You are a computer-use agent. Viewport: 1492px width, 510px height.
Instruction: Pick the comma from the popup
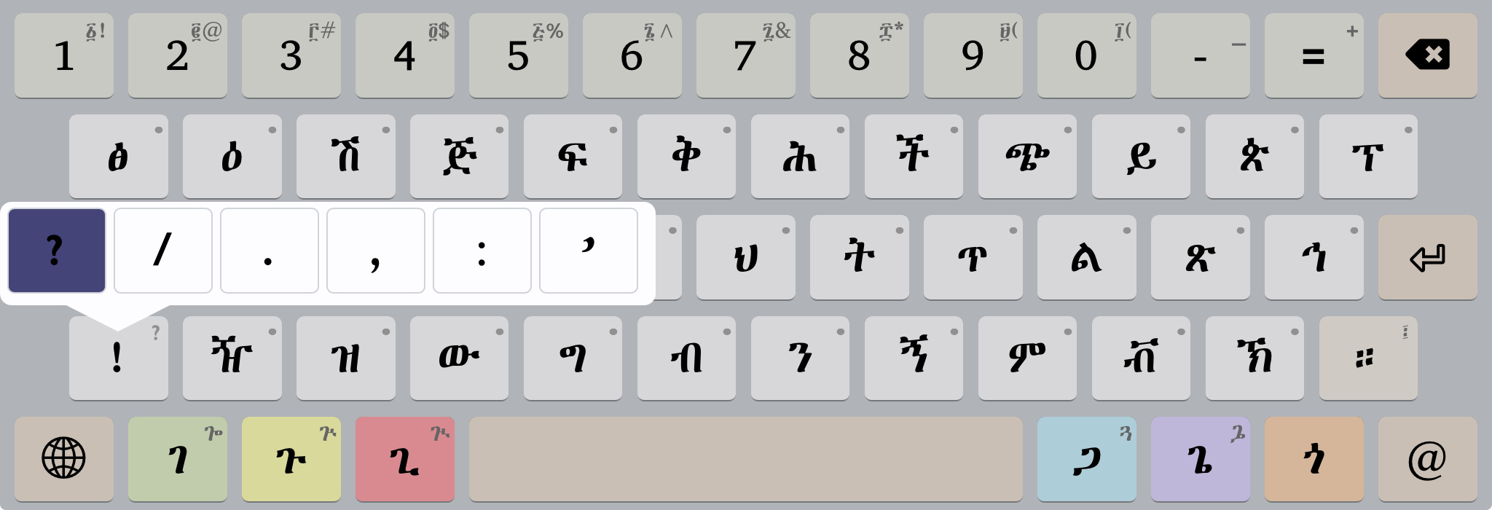point(376,251)
